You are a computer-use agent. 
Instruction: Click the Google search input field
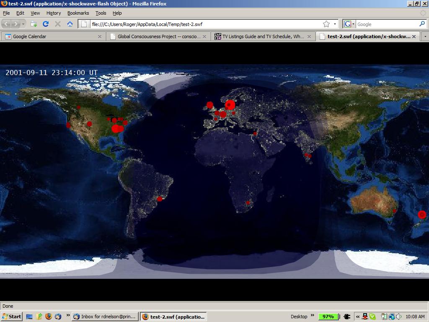386,24
